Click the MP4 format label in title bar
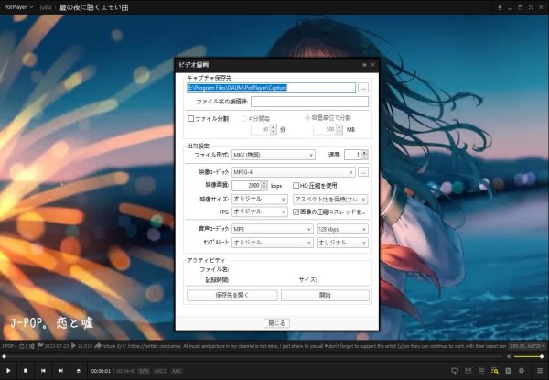This screenshot has width=549, height=380. coord(46,7)
